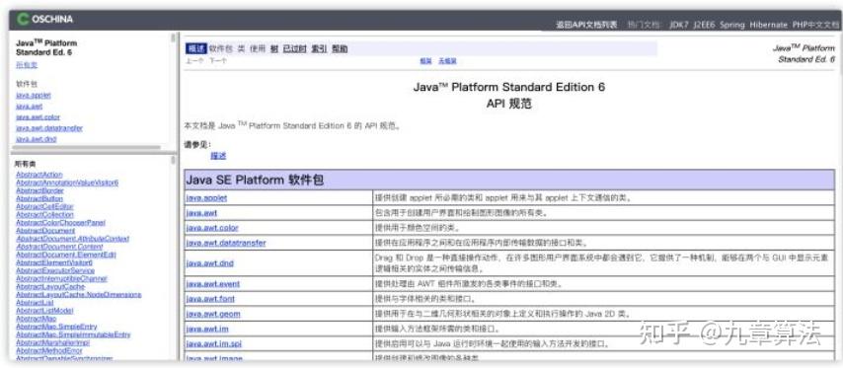Open the AbstractElementVisitor6 class link
843x368 pixels.
(x=53, y=262)
